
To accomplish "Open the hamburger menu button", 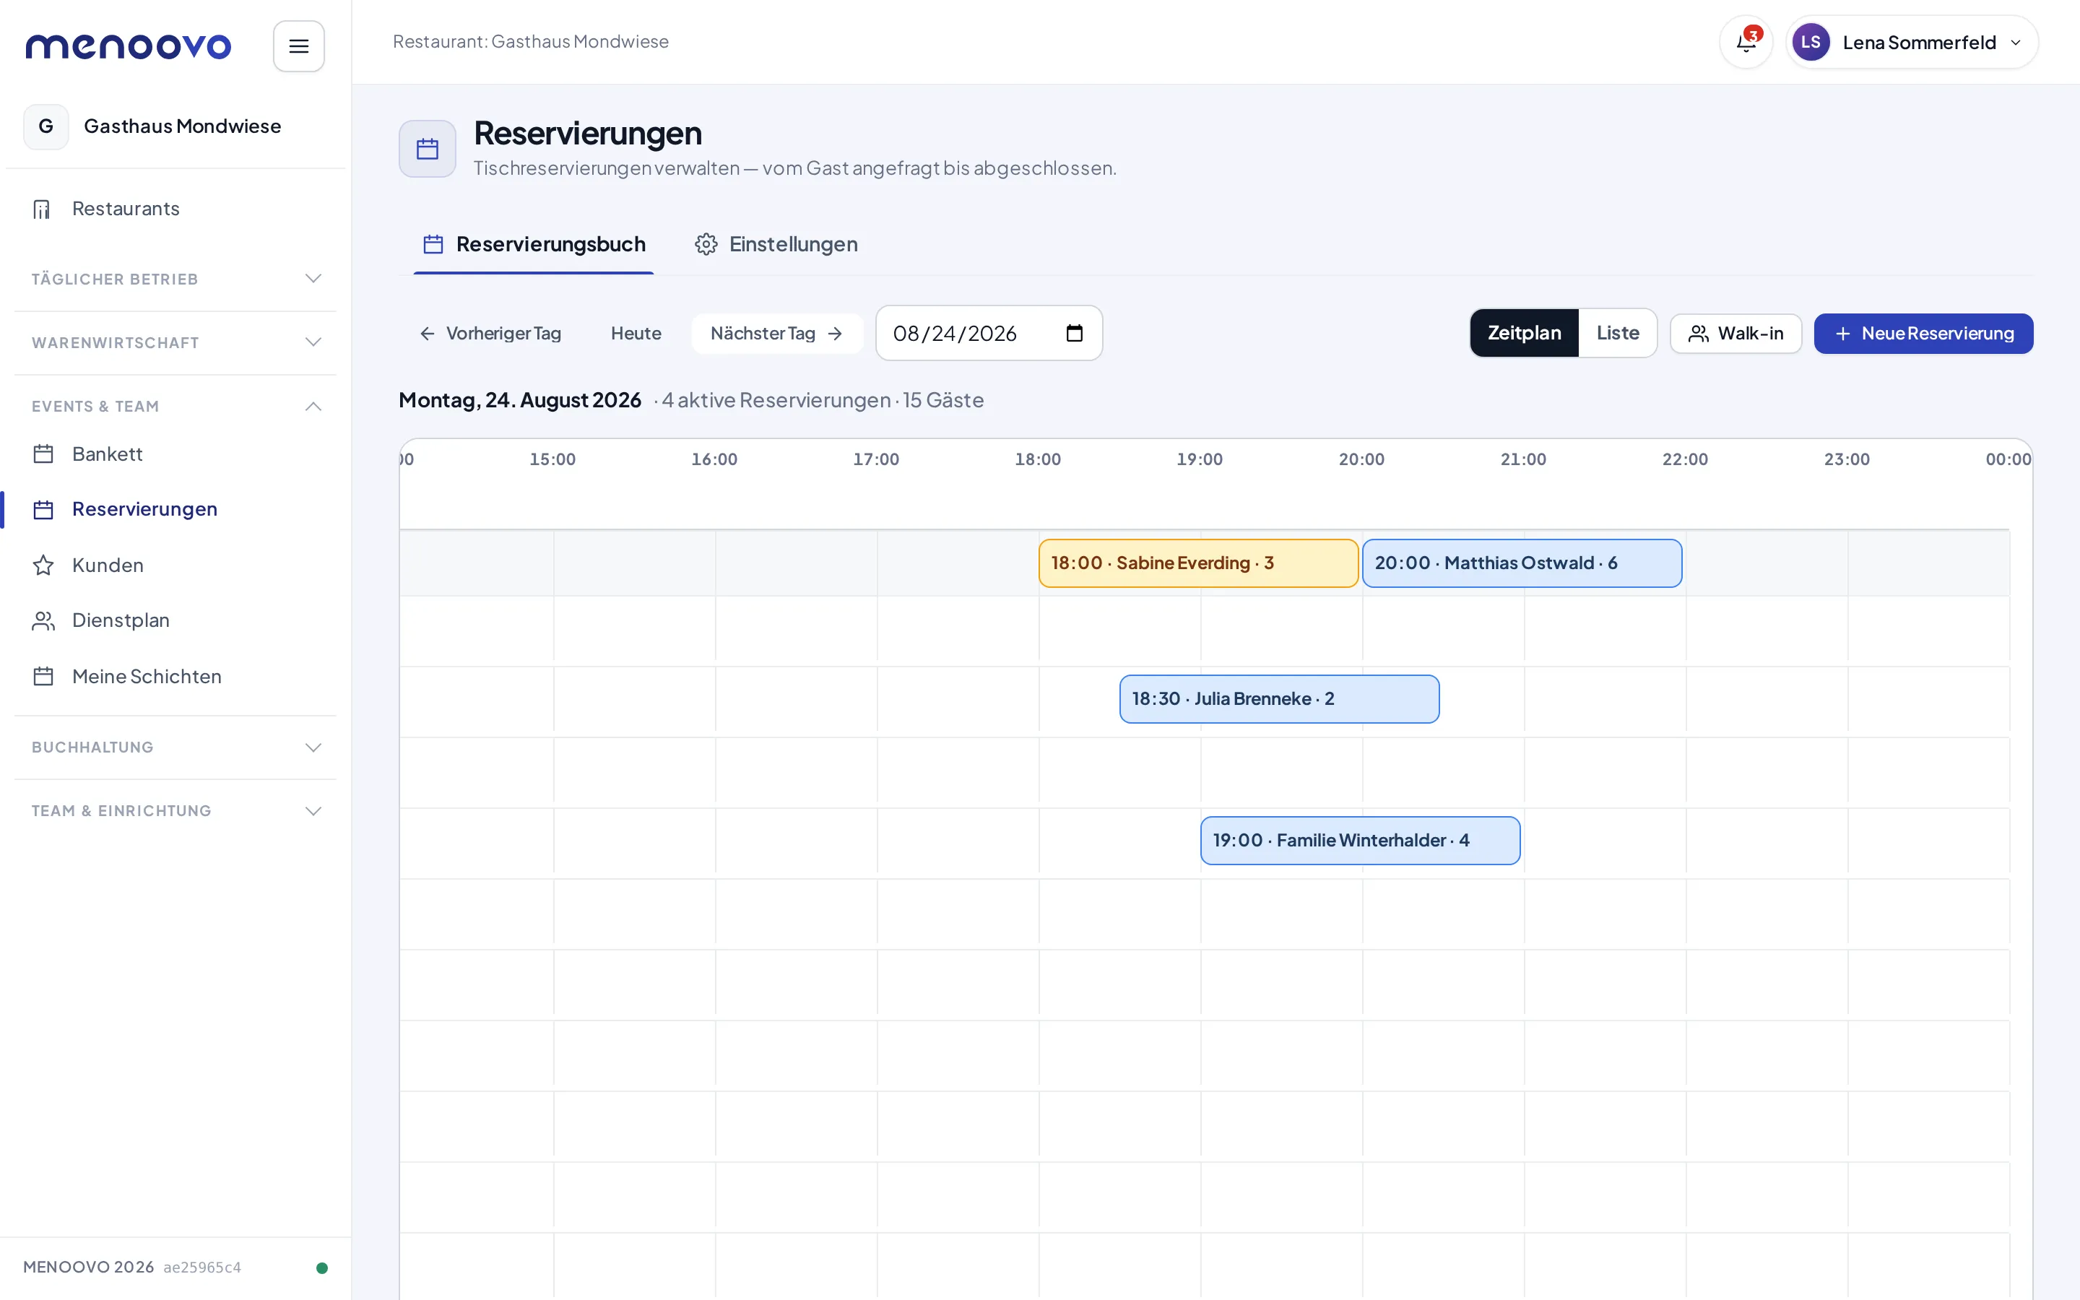I will pyautogui.click(x=298, y=45).
